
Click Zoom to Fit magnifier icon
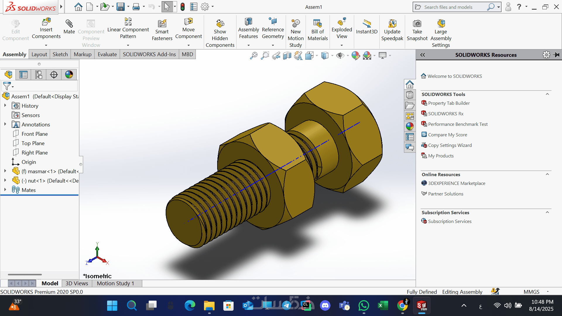click(x=253, y=55)
